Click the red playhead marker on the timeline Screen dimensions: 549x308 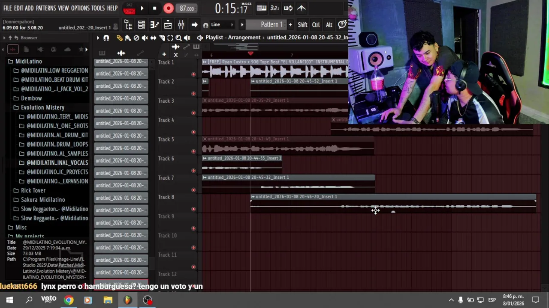250,53
